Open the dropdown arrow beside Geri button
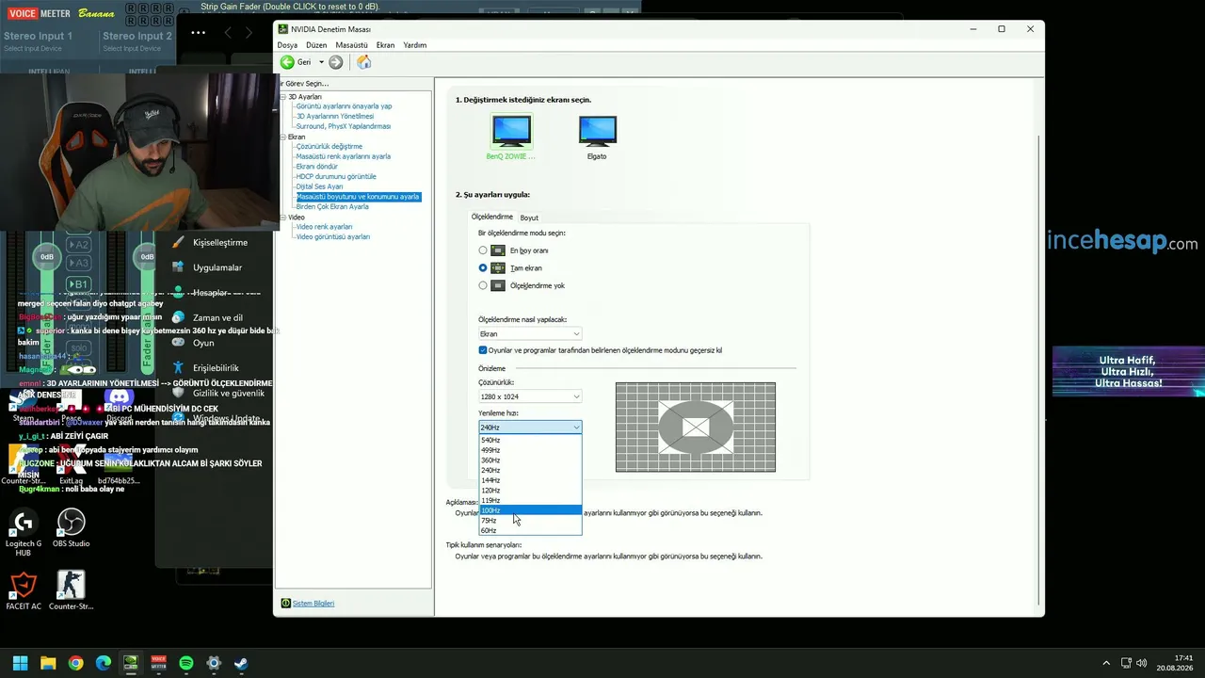This screenshot has height=678, width=1205. [321, 62]
